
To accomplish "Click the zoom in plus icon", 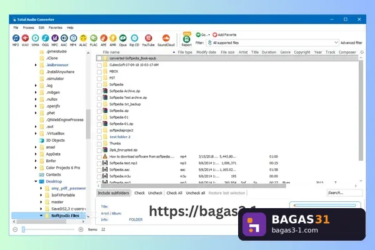I will click(x=81, y=229).
